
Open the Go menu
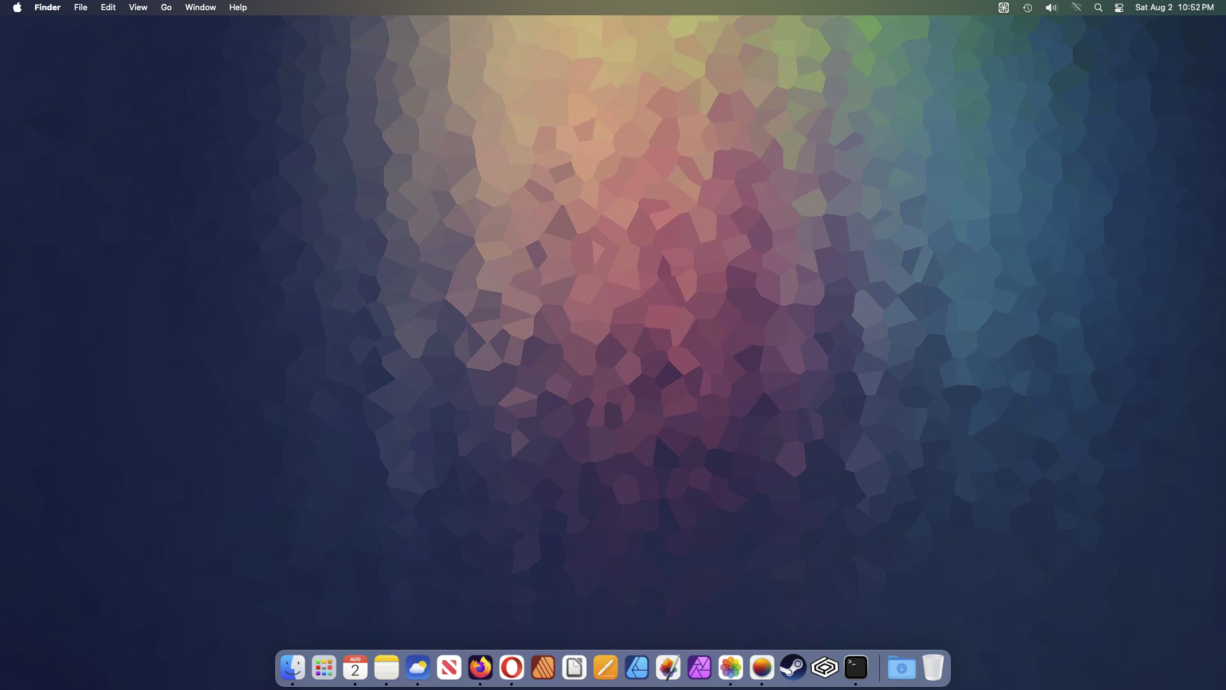click(x=166, y=8)
